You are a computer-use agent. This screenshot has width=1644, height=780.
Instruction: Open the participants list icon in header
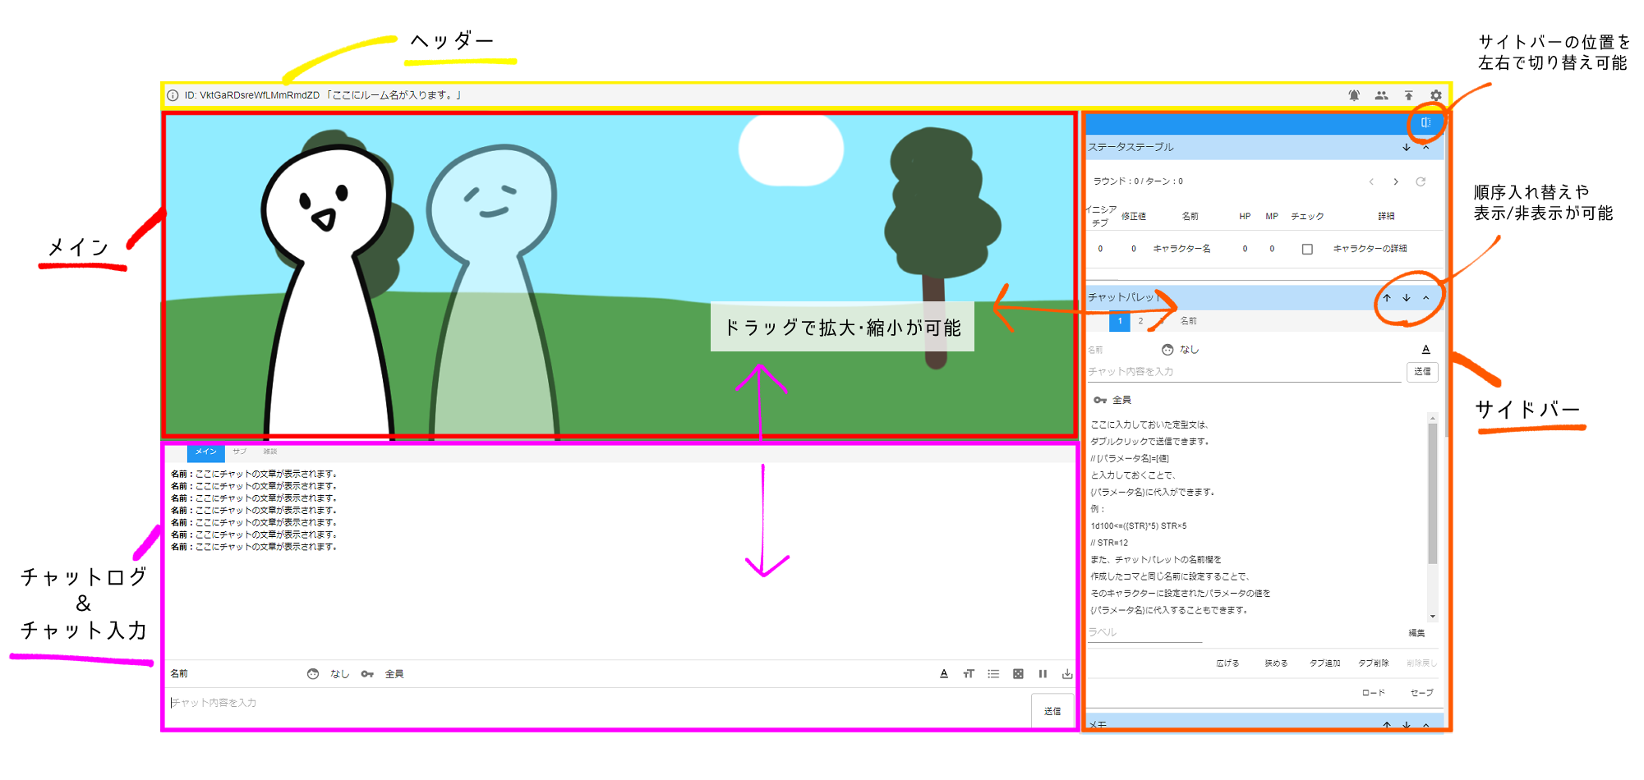(x=1381, y=96)
